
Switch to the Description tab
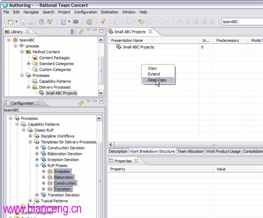[x=118, y=151]
